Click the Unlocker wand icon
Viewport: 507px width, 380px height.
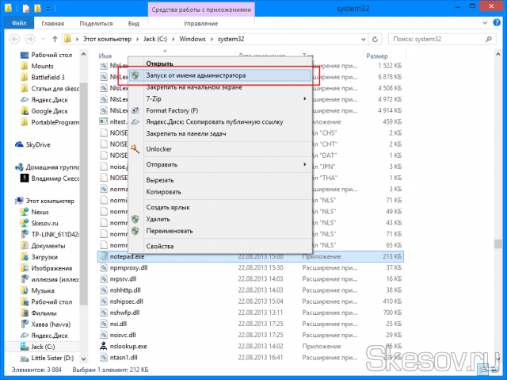[135, 148]
